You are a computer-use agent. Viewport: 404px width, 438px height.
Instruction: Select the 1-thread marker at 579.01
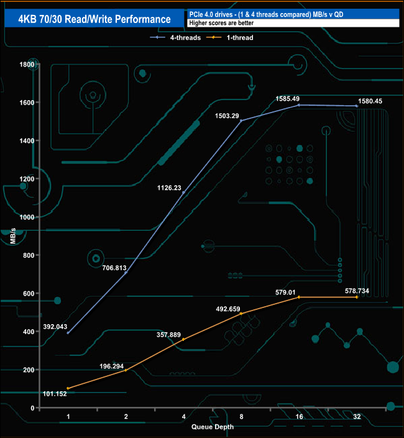(299, 297)
